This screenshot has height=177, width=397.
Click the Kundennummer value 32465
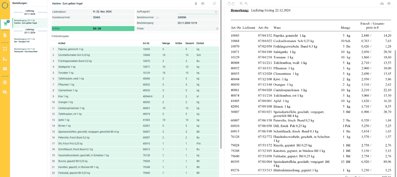coord(96,17)
